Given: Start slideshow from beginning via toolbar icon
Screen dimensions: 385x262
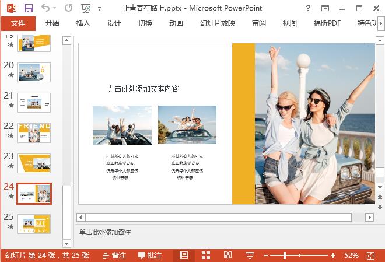Looking at the screenshot, I should tap(86, 8).
